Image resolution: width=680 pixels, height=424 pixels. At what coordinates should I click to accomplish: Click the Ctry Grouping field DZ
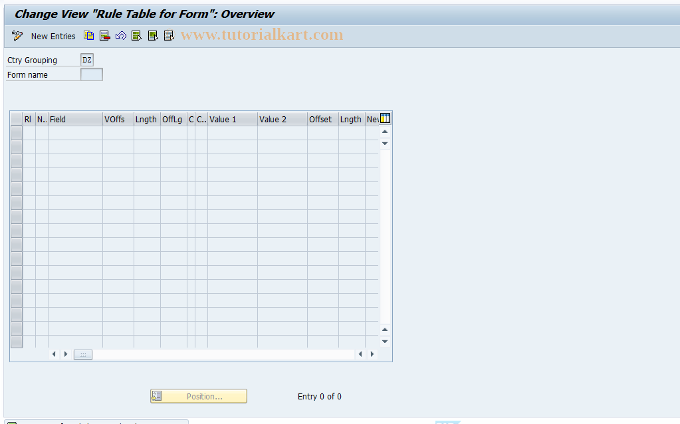coord(87,60)
